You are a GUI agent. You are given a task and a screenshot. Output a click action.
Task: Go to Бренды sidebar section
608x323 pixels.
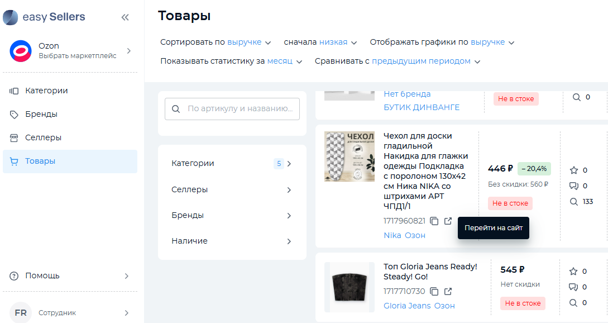[x=41, y=114]
